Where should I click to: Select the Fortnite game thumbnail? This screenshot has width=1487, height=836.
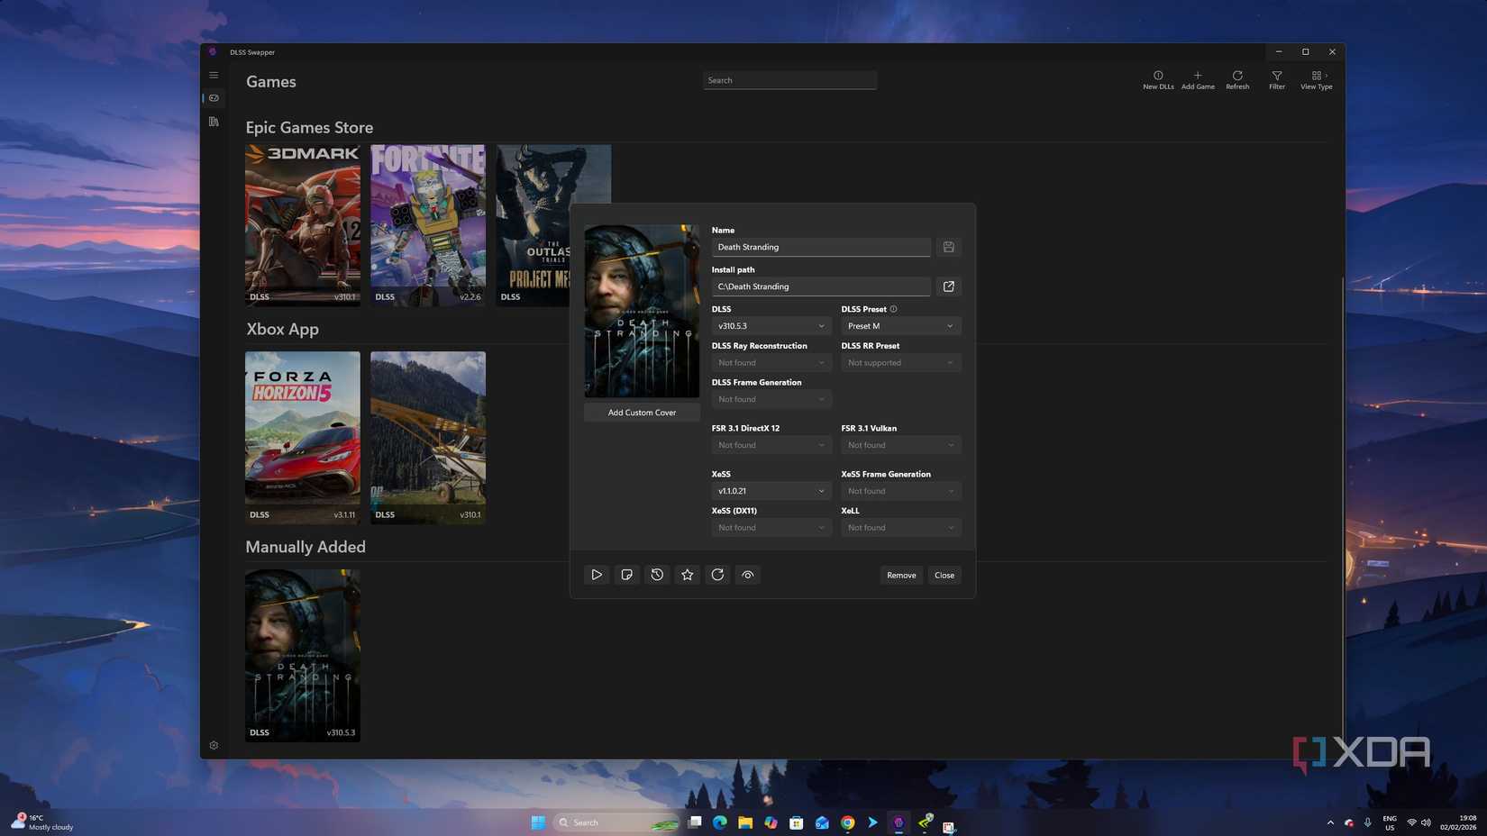(428, 225)
